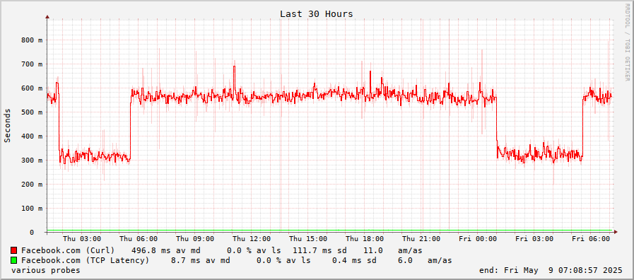
Task: Click the 'Thu 18:00' x-axis label
Action: [x=365, y=239]
